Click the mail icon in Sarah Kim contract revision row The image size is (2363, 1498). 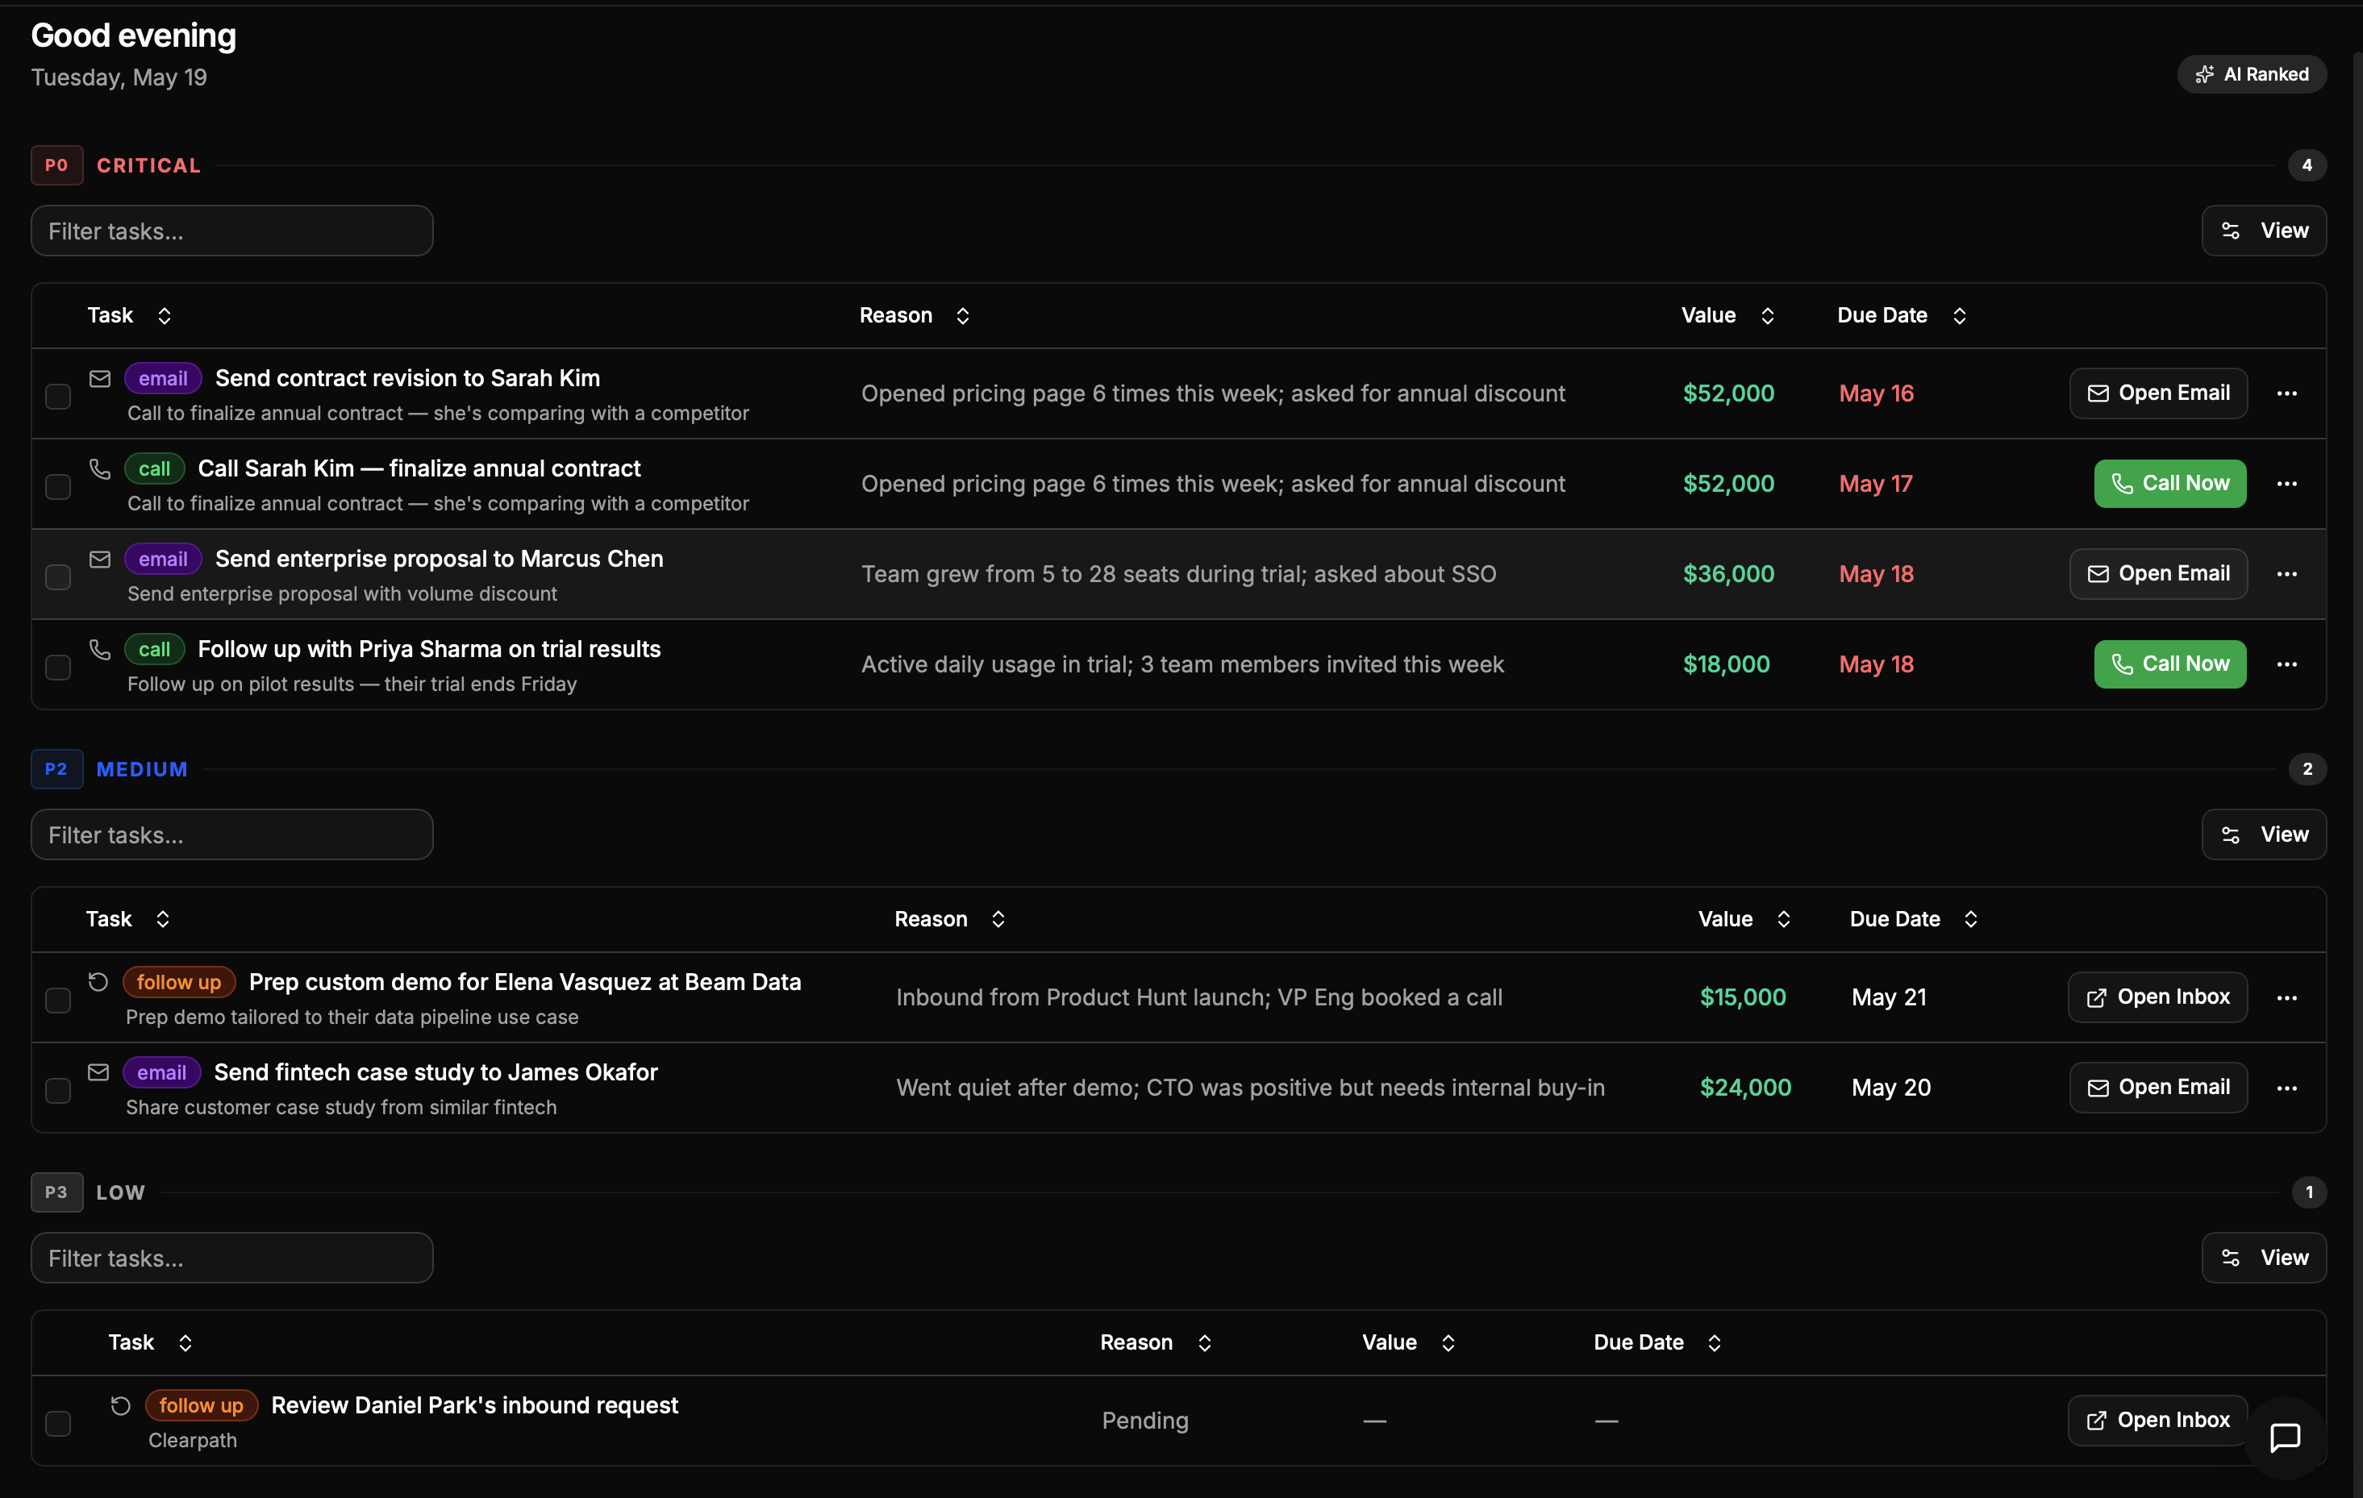tap(100, 379)
